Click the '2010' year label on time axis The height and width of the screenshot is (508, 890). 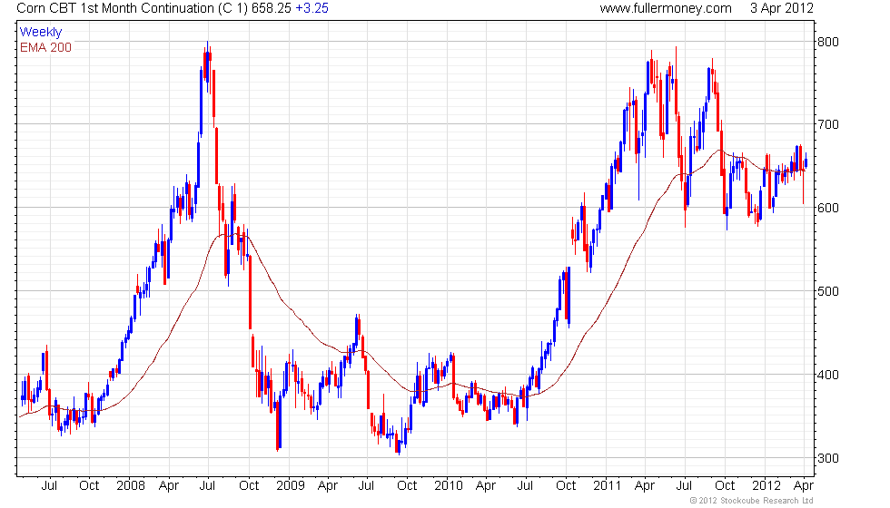coord(449,486)
